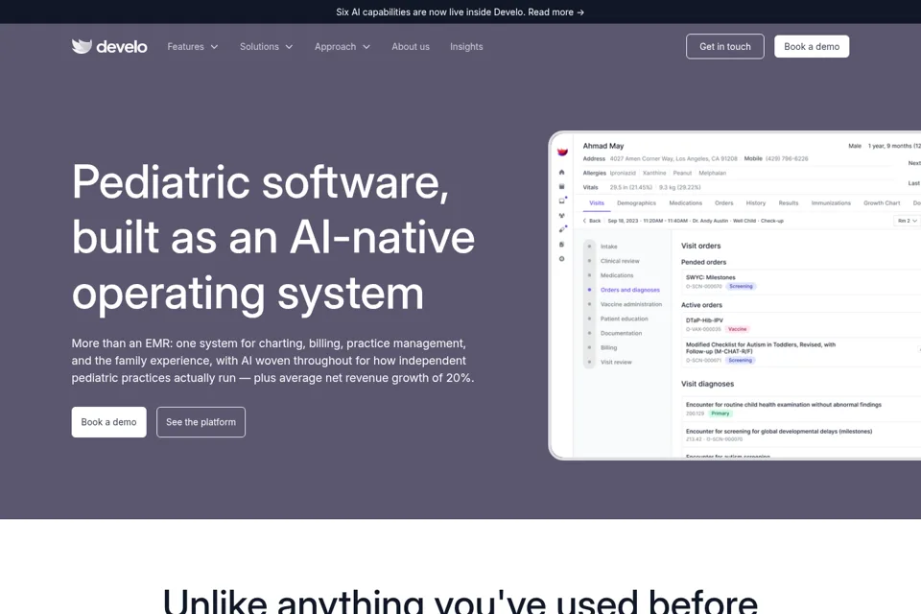This screenshot has height=614, width=921.
Task: Click the Back chevron arrow in visit header
Action: [584, 221]
